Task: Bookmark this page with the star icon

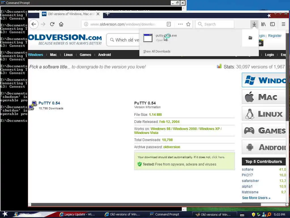Action: point(188,24)
